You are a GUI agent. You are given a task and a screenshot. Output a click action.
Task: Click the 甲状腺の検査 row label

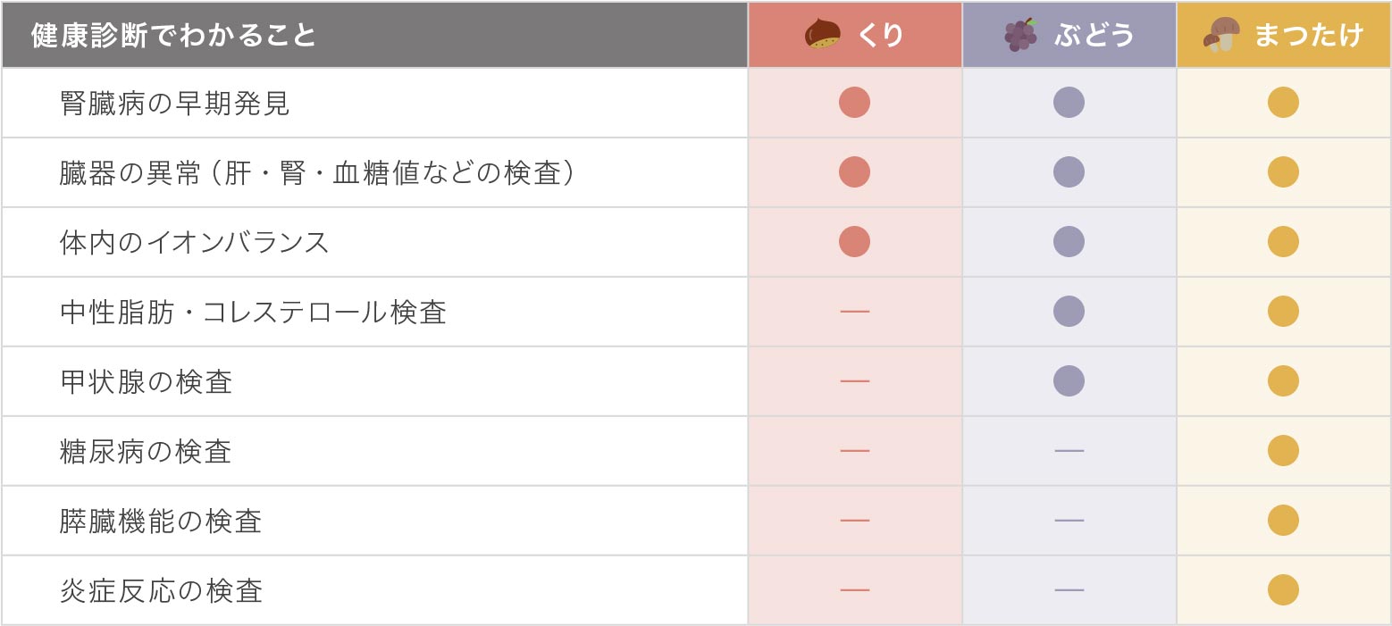pos(147,382)
